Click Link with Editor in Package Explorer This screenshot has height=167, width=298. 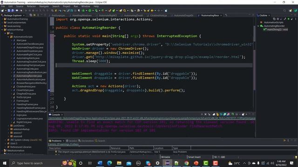[x=34, y=15]
